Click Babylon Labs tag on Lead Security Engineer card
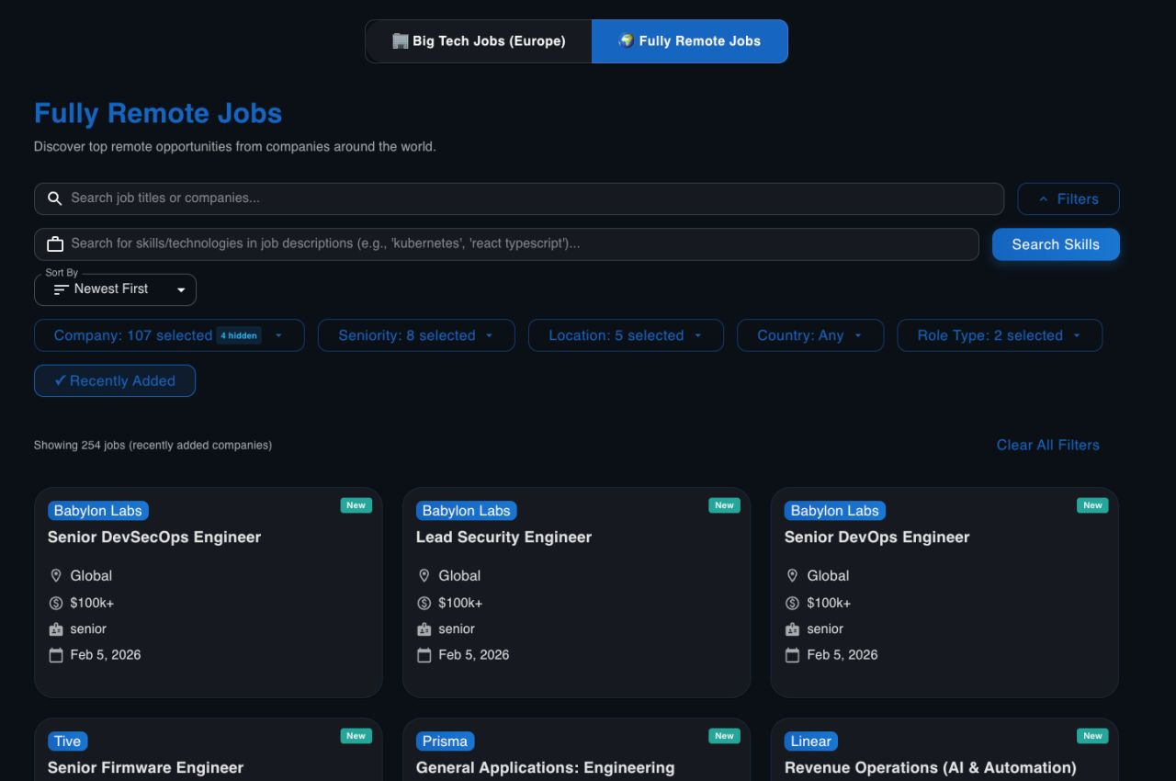 (x=467, y=511)
